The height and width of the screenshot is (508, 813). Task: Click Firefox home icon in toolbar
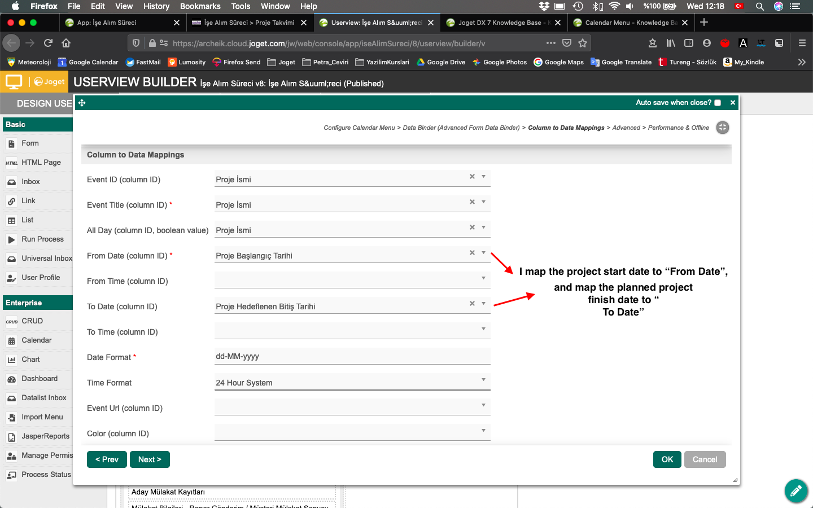[x=66, y=43]
